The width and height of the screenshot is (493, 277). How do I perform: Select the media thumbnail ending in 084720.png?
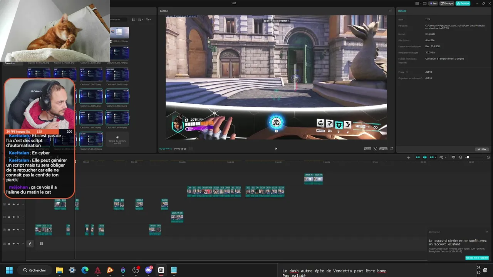click(x=91, y=140)
